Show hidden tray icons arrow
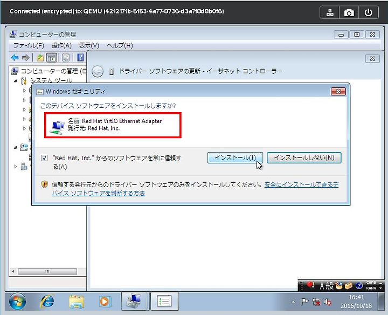 click(293, 302)
